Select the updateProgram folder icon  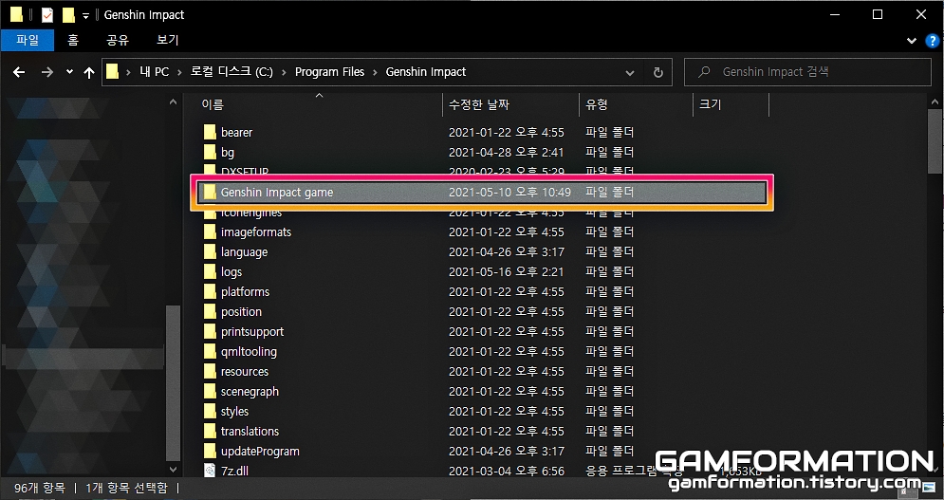pyautogui.click(x=210, y=451)
